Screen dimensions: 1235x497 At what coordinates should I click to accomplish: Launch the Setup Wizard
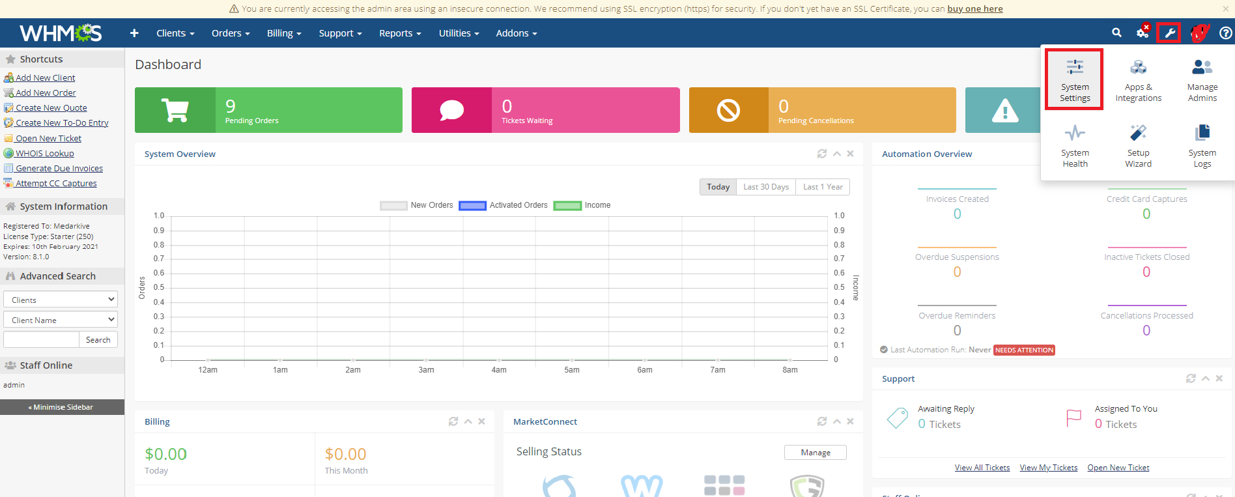click(x=1138, y=146)
